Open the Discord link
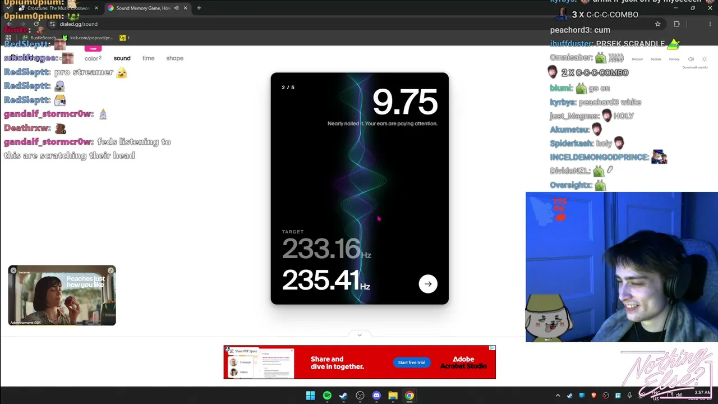 pyautogui.click(x=637, y=59)
